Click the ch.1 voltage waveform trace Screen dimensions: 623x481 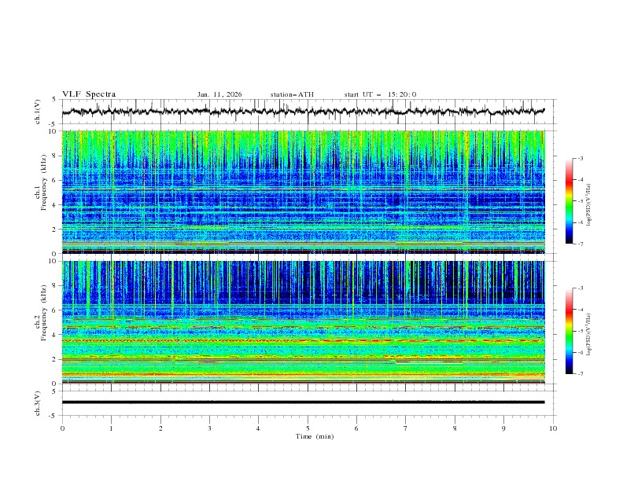pos(303,112)
